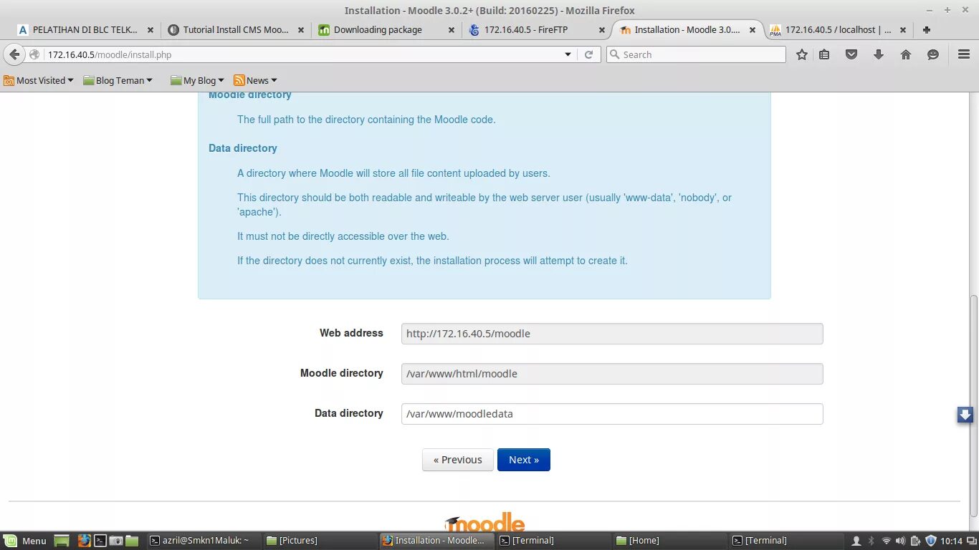Viewport: 979px width, 550px height.
Task: Open the user applet in system tray
Action: tap(856, 541)
